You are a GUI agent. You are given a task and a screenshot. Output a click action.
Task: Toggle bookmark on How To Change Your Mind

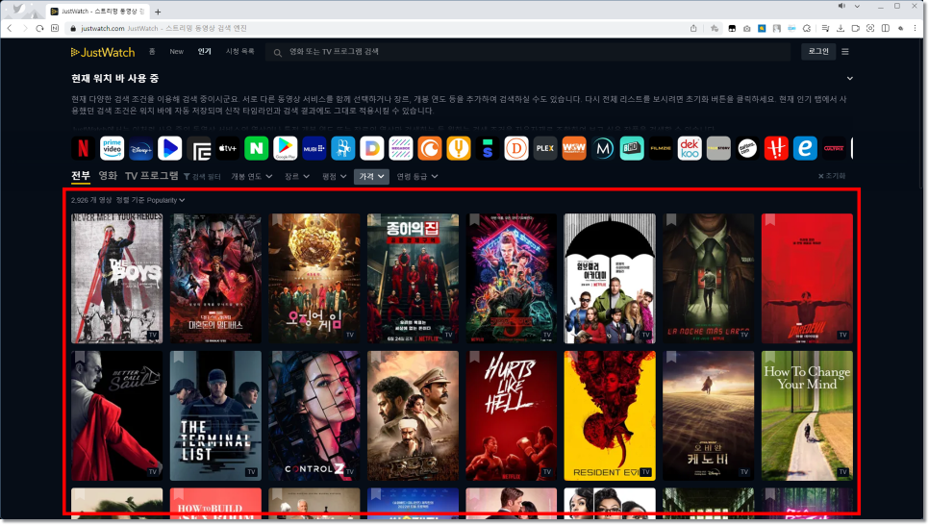[769, 358]
